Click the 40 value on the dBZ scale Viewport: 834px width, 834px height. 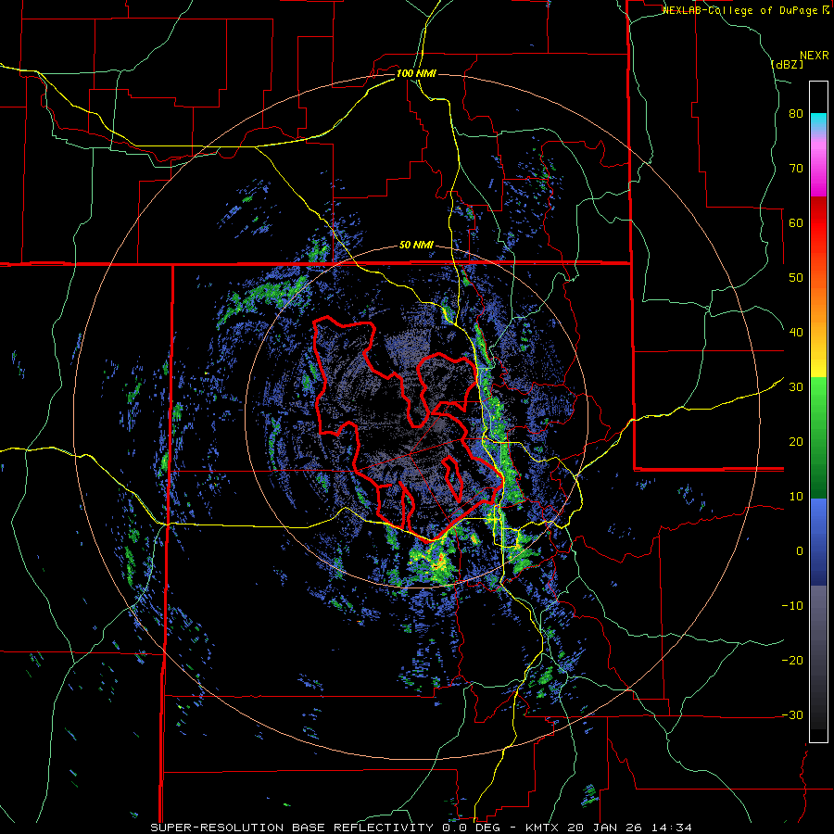click(796, 333)
